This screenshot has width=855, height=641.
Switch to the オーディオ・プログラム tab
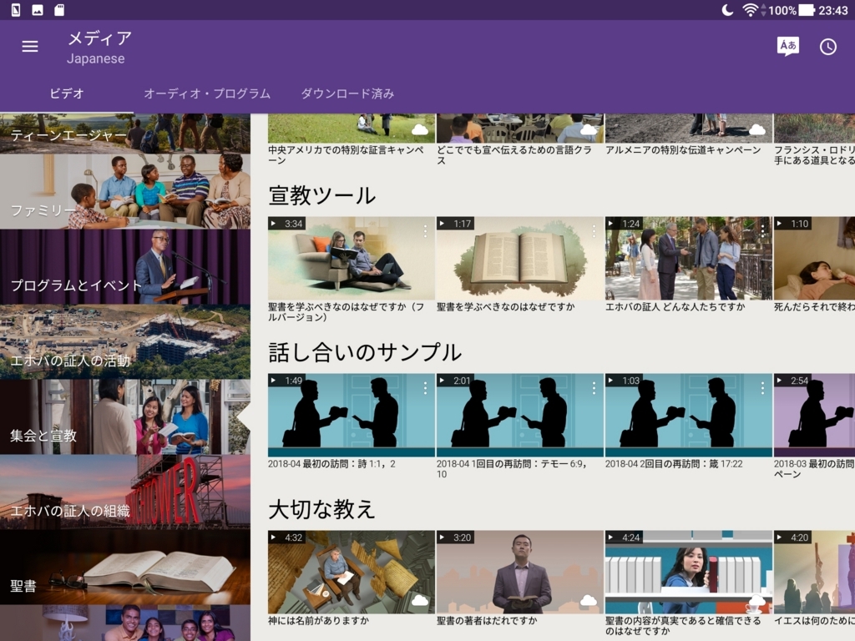[207, 93]
